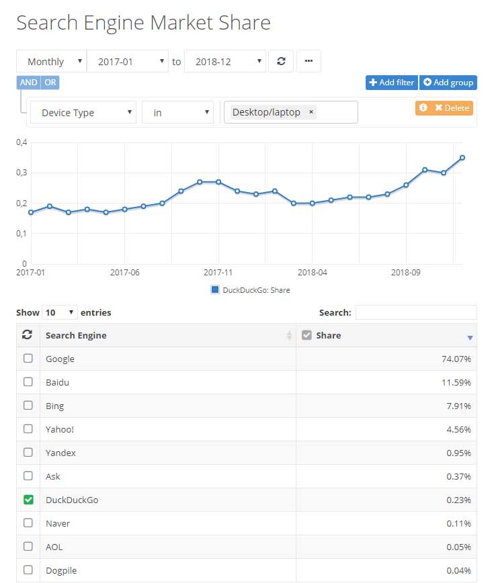
Task: Open the Monthly interval dropdown
Action: (x=51, y=60)
